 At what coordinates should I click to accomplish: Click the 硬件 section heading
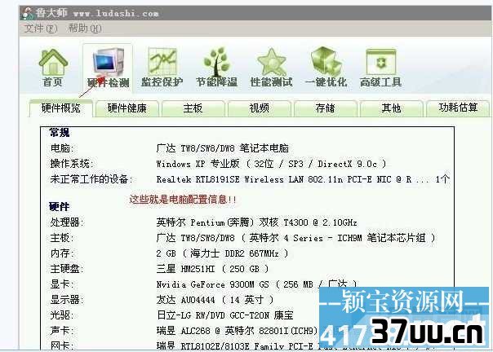coord(59,207)
